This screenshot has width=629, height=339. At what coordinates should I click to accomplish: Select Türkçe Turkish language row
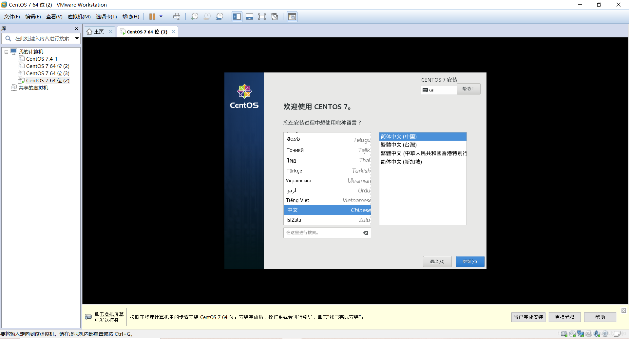[x=327, y=171]
